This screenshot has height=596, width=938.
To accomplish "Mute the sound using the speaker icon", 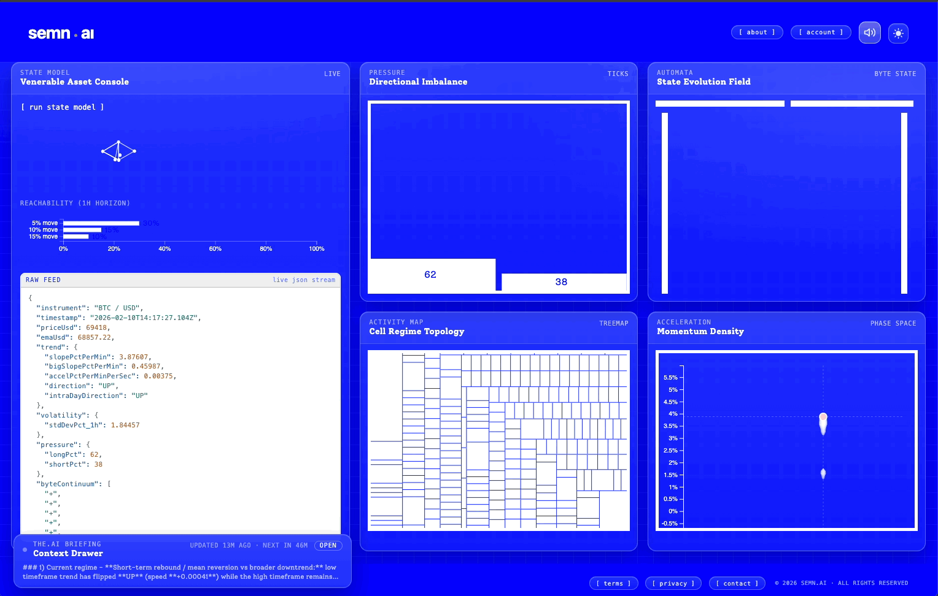I will [x=869, y=32].
